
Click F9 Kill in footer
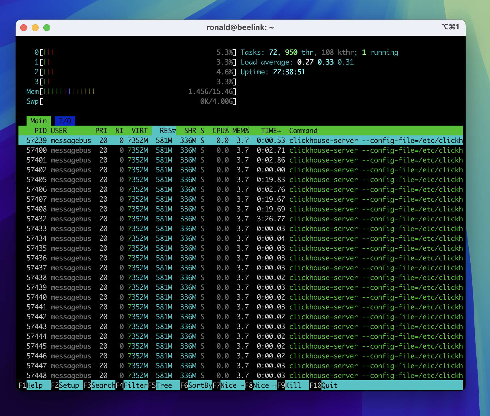coord(293,385)
